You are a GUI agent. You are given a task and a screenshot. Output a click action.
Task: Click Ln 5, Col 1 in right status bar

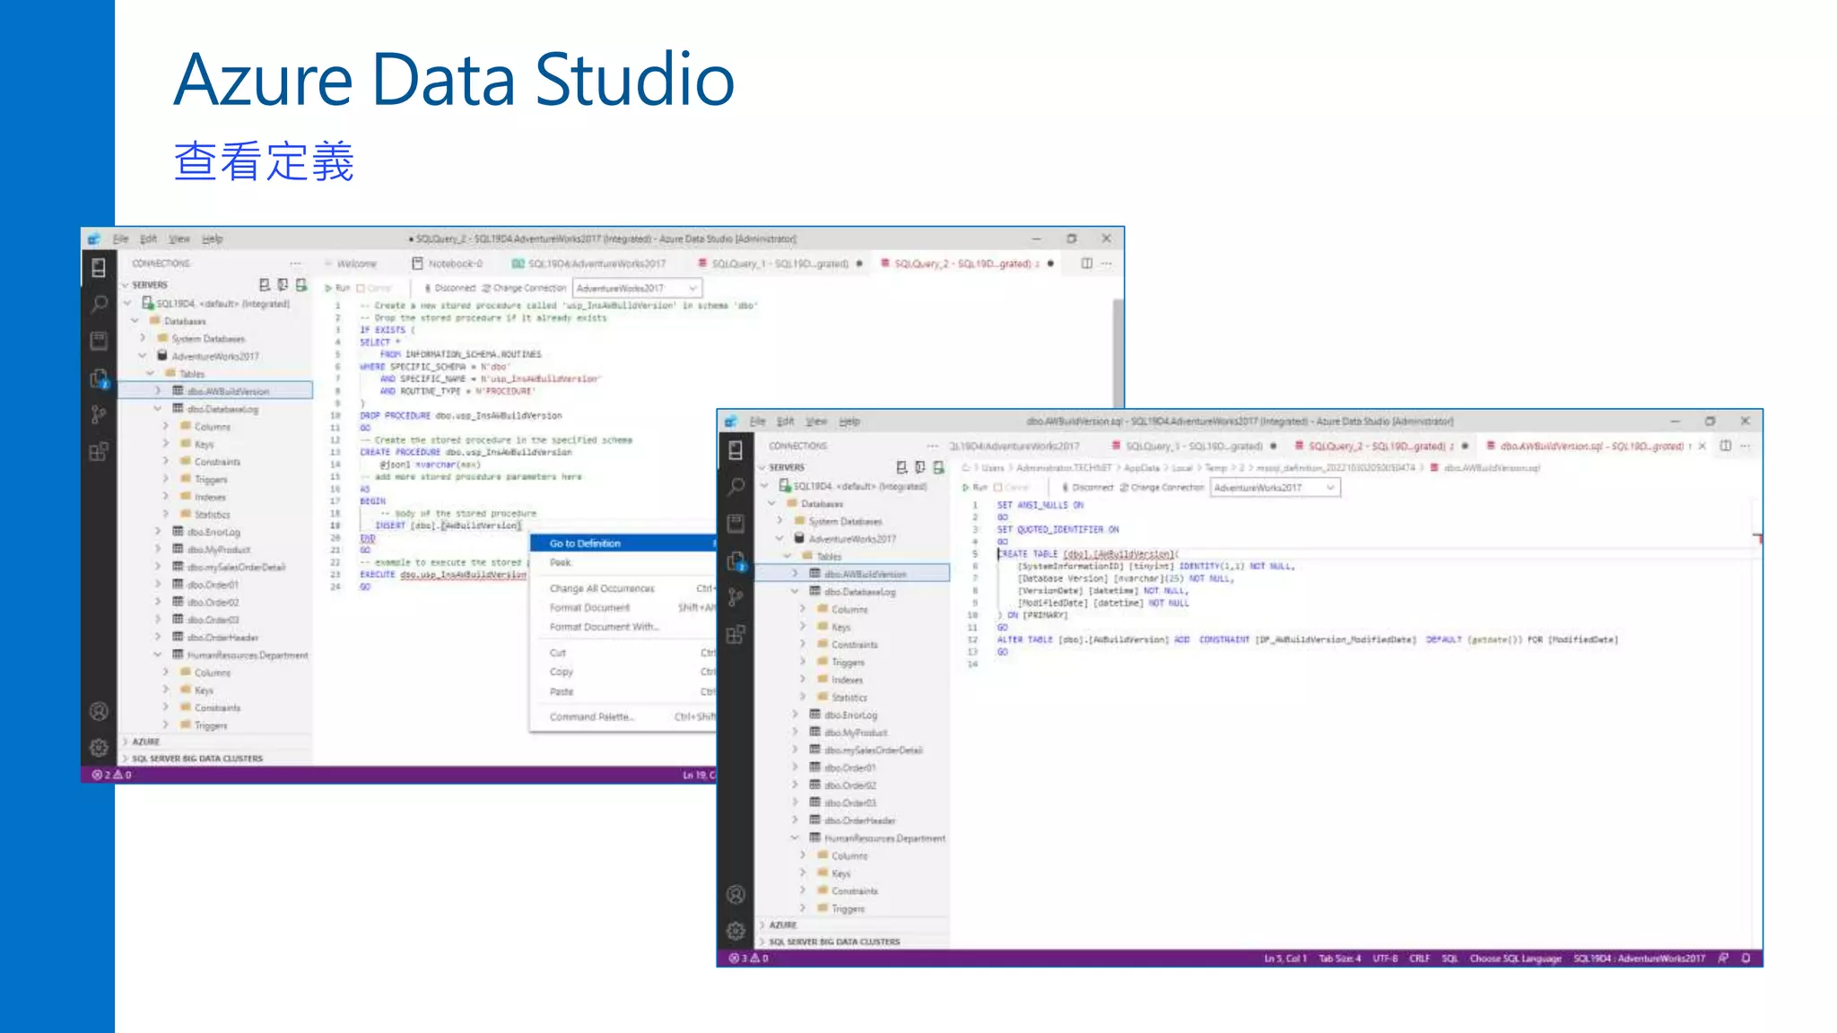(1285, 959)
